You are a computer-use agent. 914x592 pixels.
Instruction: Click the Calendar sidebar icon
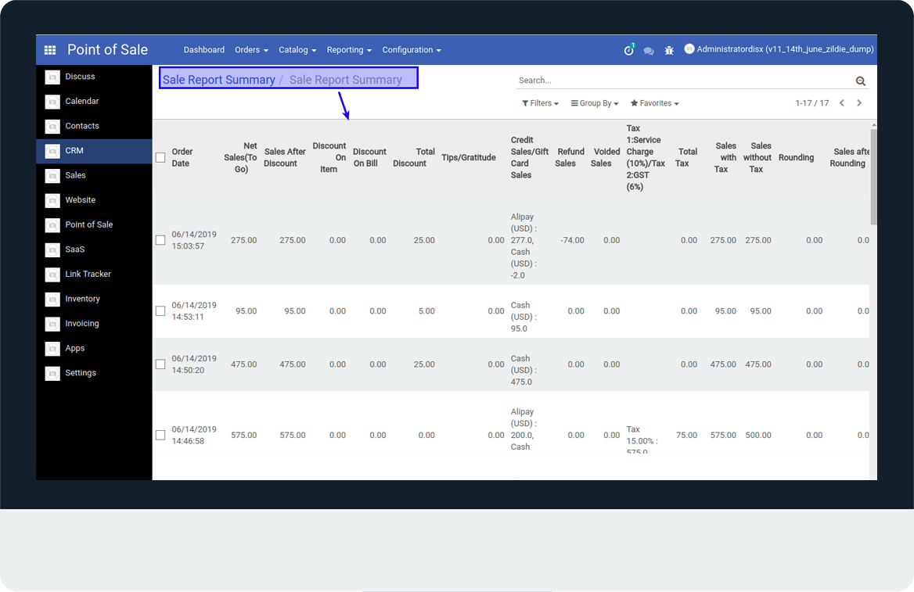tap(52, 102)
